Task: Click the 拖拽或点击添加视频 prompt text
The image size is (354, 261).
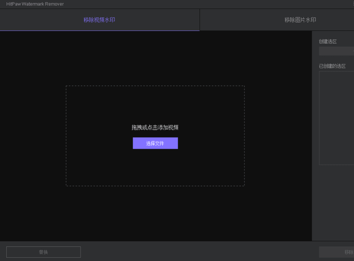Action: click(x=155, y=128)
